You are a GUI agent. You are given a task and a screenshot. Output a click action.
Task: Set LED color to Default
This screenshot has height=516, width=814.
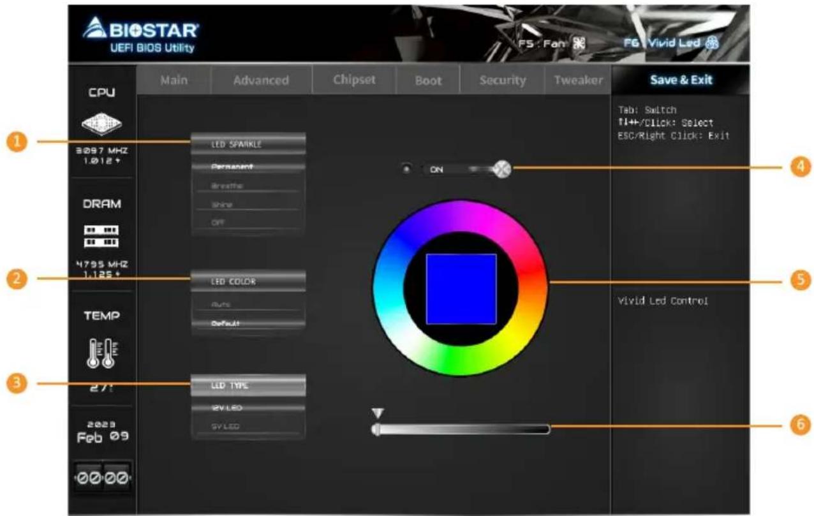point(249,323)
